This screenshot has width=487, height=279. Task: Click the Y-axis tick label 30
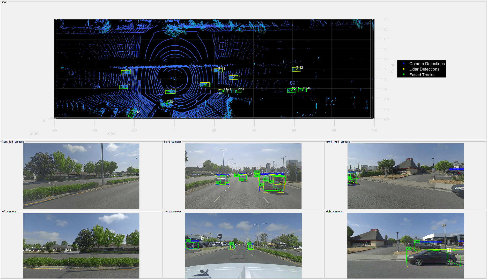point(386,19)
